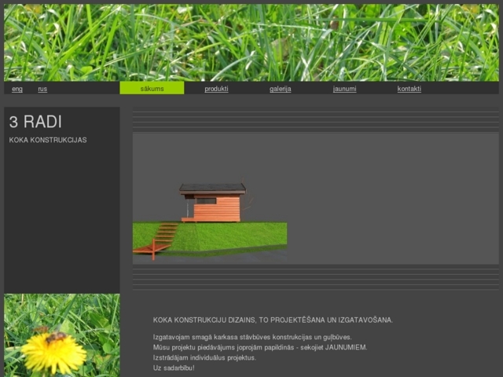The image size is (503, 377).
Task: Click the yellow dandelion flower photo
Action: point(53,352)
